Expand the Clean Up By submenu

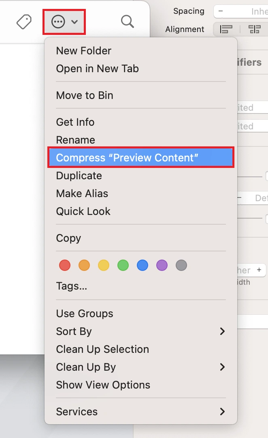[85, 367]
